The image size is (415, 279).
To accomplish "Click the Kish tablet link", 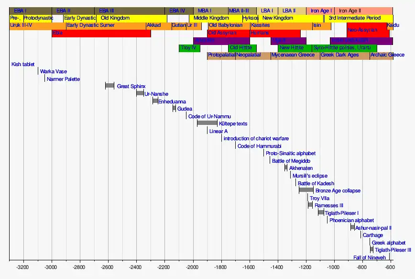I will pos(23,64).
